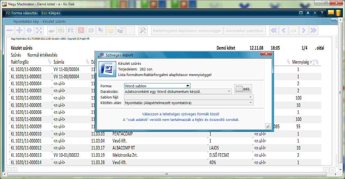The width and height of the screenshot is (345, 179).
Task: Click the monitor screen icon in toolbar
Action: coord(101,30)
